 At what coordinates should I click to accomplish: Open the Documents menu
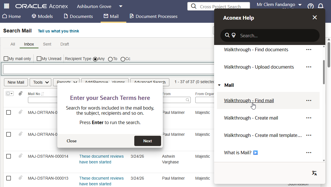(78, 16)
